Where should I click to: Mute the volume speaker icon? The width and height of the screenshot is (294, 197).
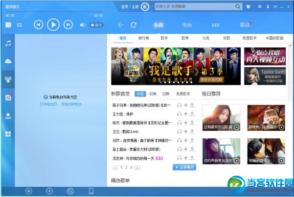coord(83,25)
